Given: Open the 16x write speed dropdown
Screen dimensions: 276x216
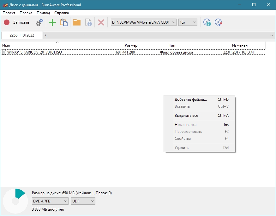Looking at the screenshot, I should (x=188, y=22).
